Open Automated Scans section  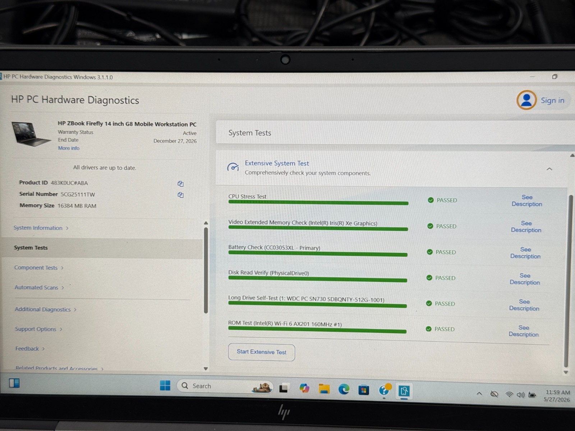coord(39,287)
